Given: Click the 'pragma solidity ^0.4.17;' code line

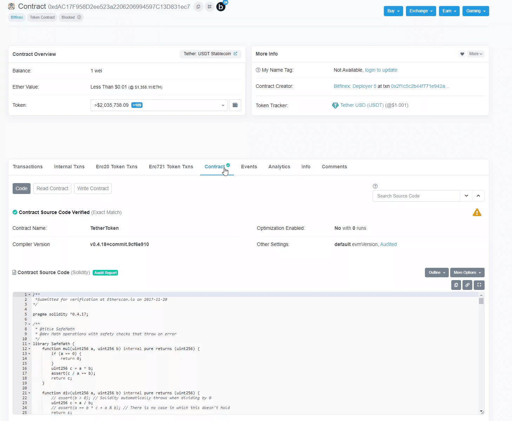Looking at the screenshot, I should pos(60,314).
